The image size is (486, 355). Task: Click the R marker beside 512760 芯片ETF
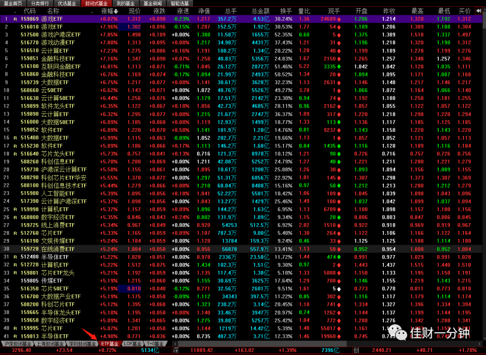coord(15,233)
